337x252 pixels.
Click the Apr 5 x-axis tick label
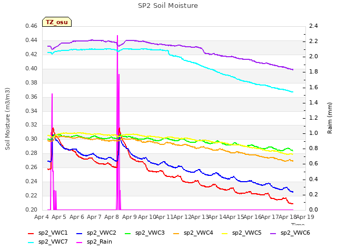pos(59,217)
